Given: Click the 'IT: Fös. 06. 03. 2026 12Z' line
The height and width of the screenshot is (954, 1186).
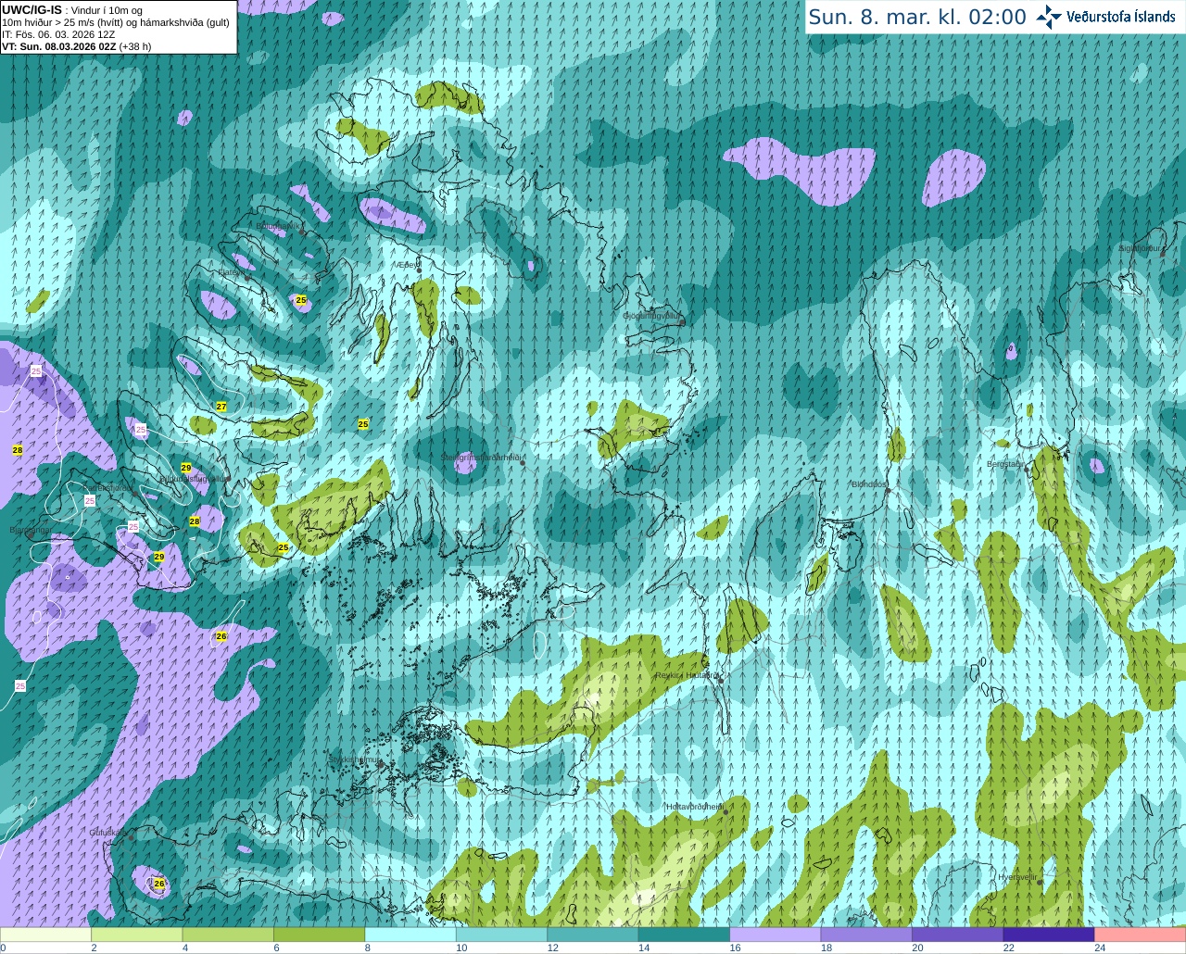Looking at the screenshot, I should click(58, 34).
